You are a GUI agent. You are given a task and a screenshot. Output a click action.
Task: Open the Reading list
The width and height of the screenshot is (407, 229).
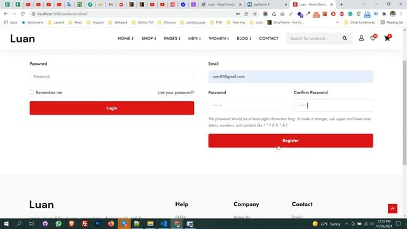coord(392,22)
